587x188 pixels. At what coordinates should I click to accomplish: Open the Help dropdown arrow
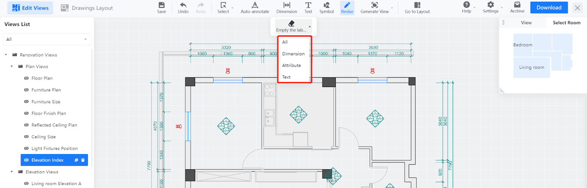474,8
